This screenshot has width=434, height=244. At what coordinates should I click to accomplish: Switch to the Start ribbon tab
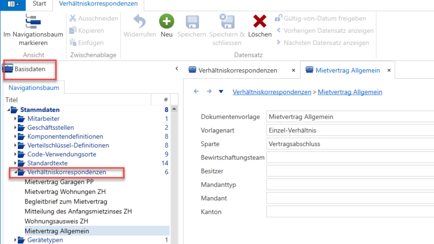click(x=39, y=4)
